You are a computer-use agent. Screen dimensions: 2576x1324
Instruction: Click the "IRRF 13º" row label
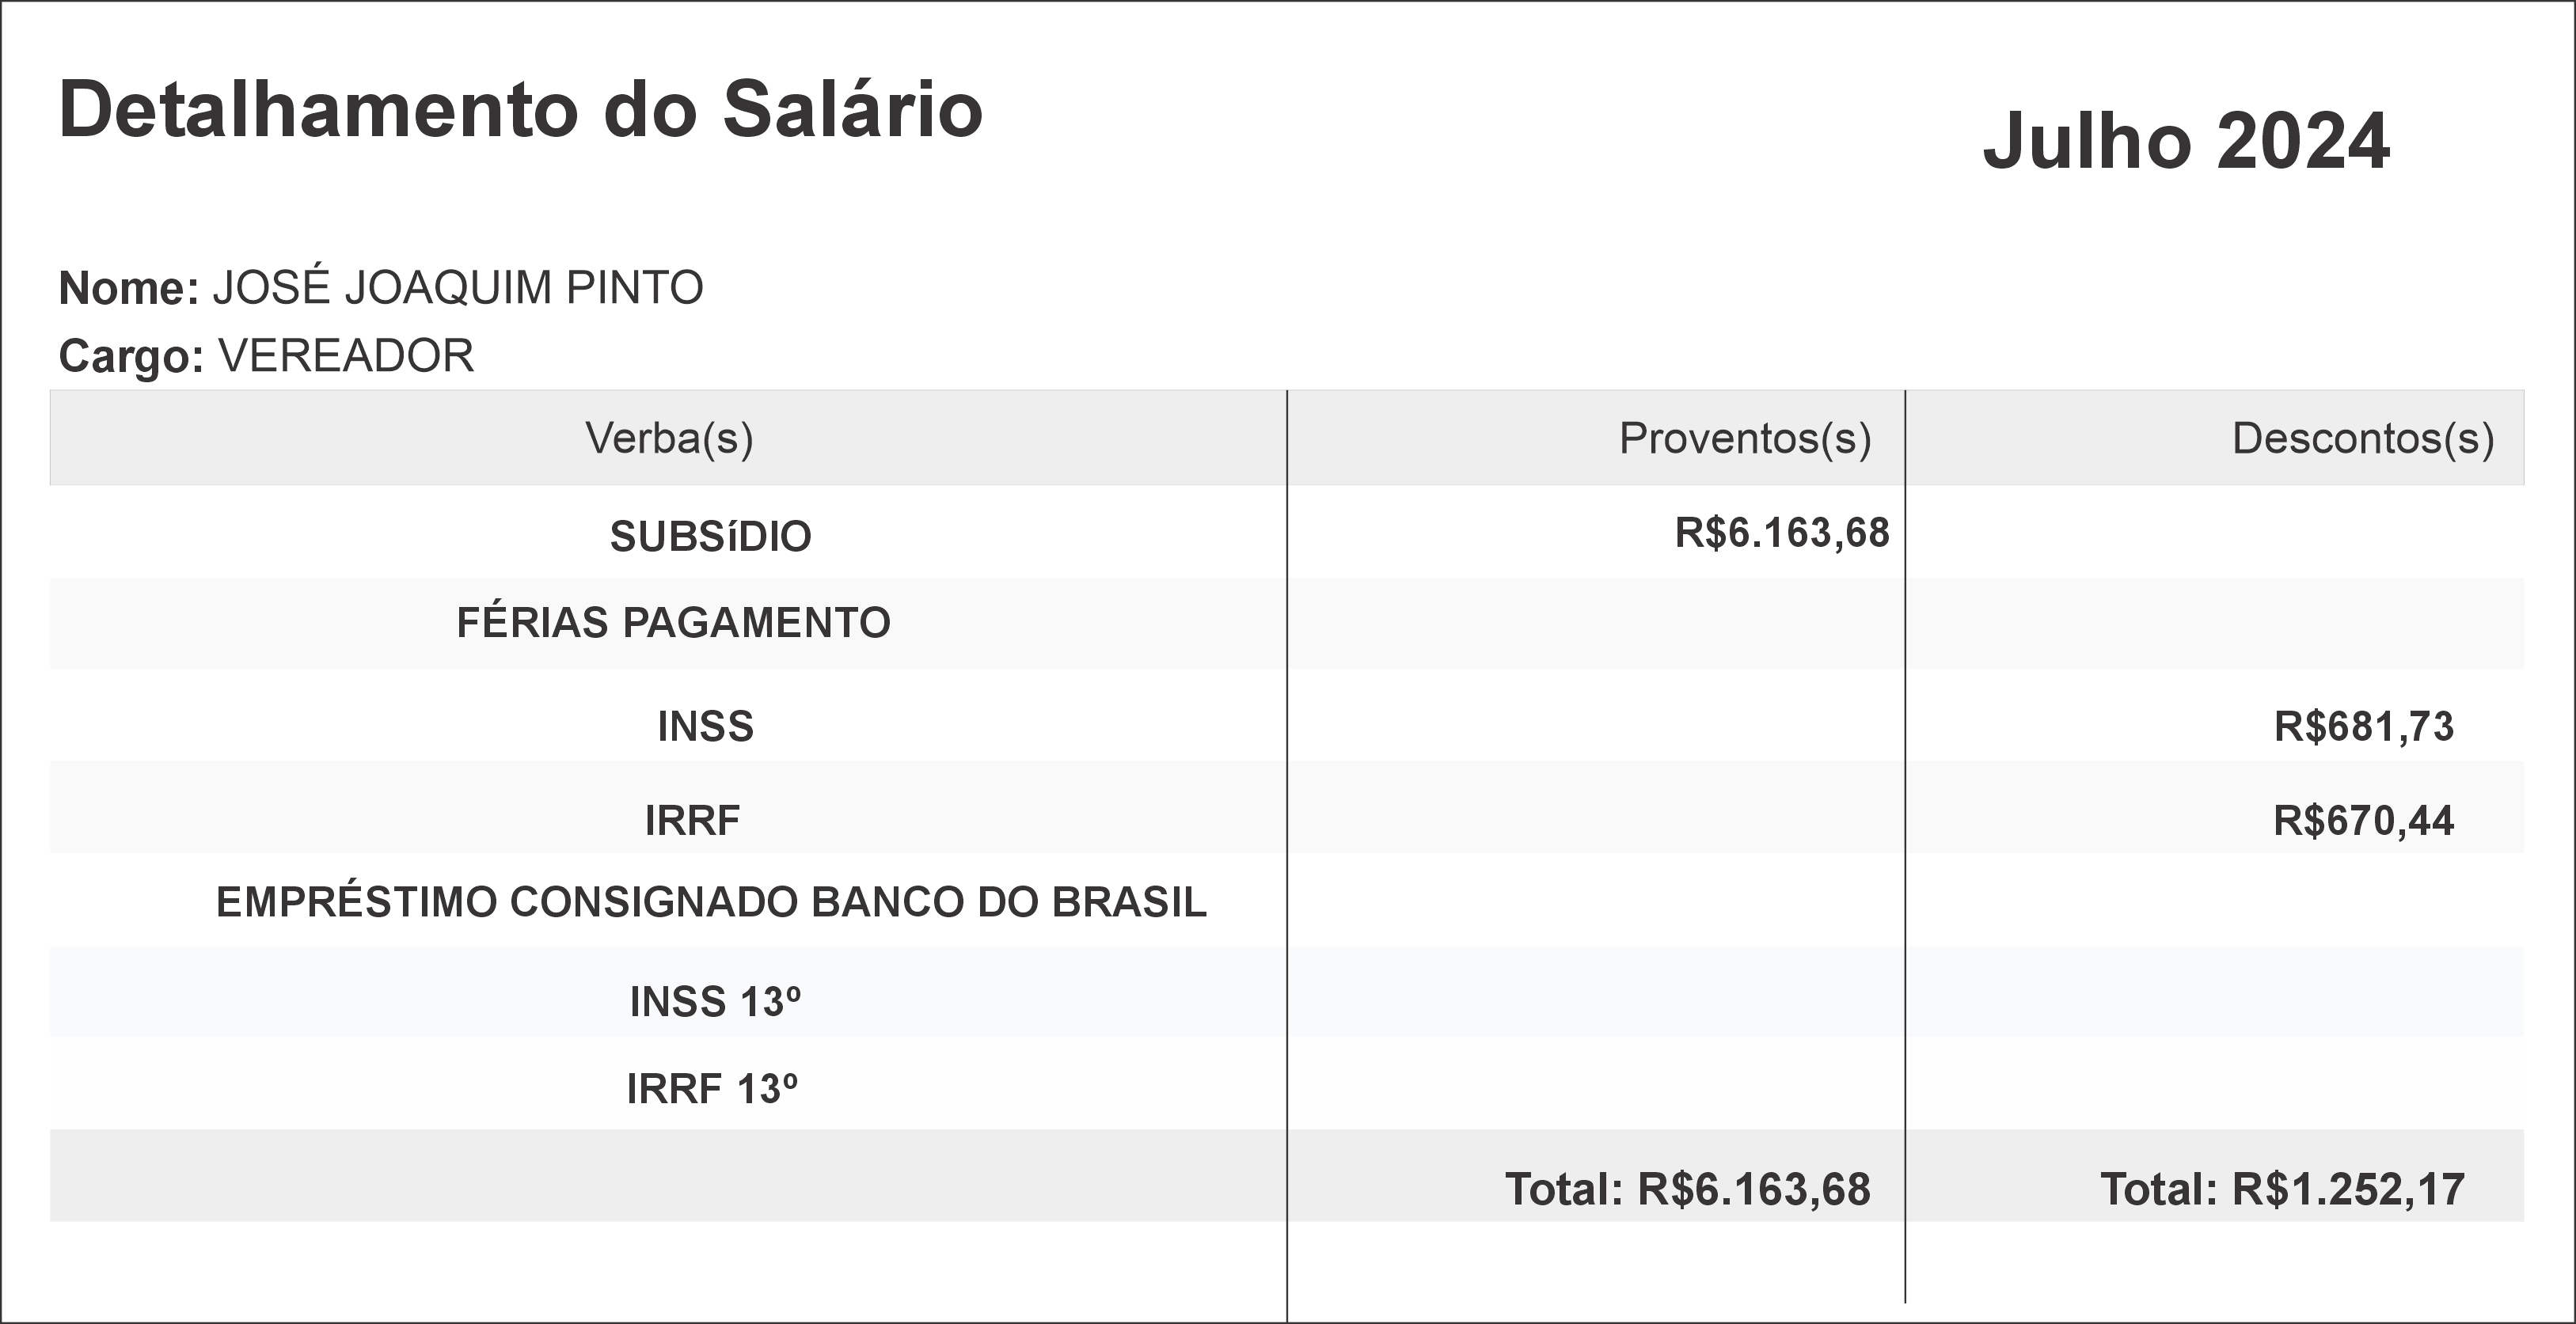pyautogui.click(x=712, y=1089)
